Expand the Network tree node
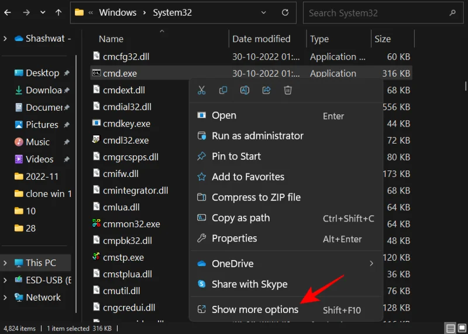The image size is (468, 334). tap(5, 297)
